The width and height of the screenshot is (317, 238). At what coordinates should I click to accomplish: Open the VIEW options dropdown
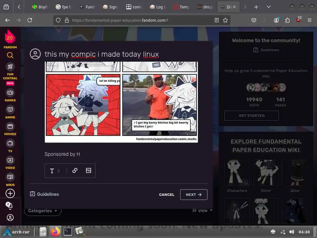coord(202,211)
